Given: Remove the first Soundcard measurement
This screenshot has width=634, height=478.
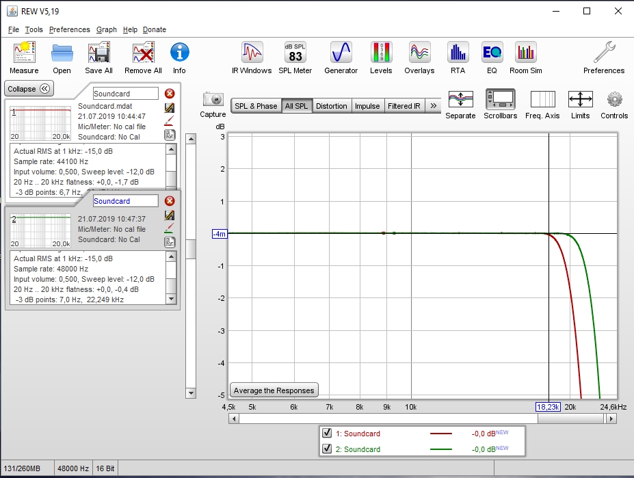Looking at the screenshot, I should (x=170, y=94).
